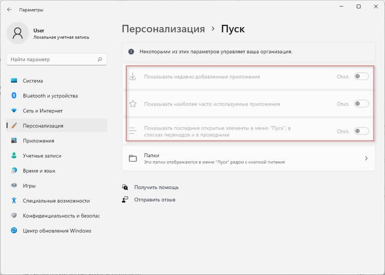Screen dimensions: 385x275
Task: Click the Пуск breadcrumb title
Action: (233, 29)
